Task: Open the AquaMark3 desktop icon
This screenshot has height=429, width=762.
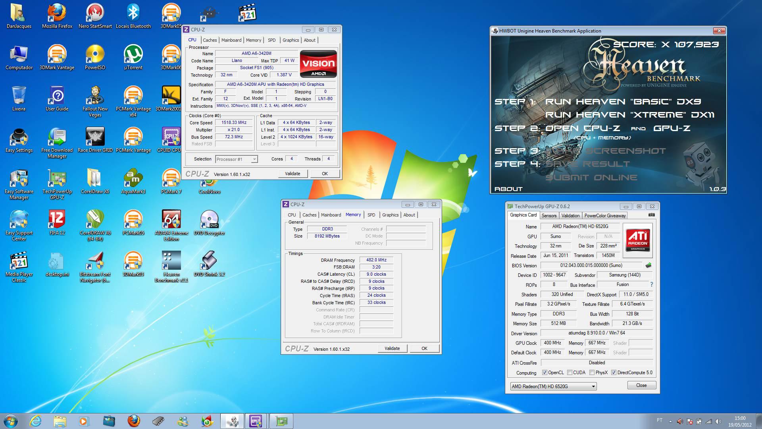Action: click(x=133, y=181)
